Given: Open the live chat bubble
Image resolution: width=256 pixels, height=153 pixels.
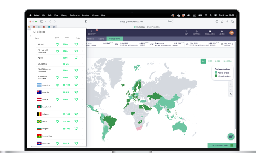Looking at the screenshot, I should [x=231, y=137].
